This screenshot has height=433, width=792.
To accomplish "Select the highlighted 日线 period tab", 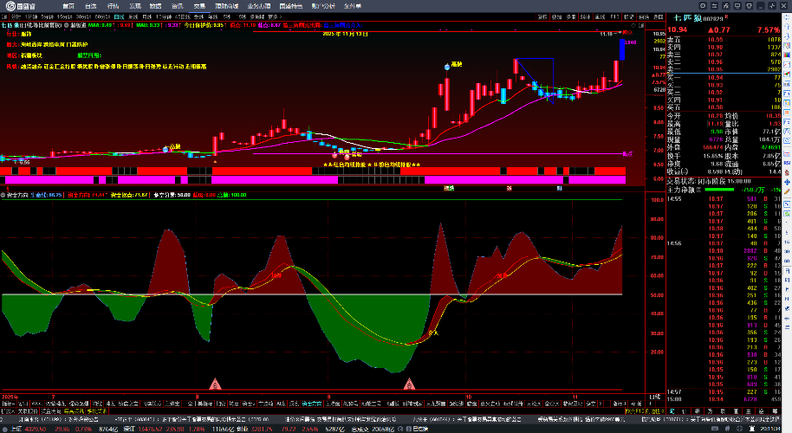I will 120,16.
